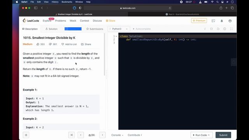
Task: Open the Explore nav item
Action: coord(47,21)
